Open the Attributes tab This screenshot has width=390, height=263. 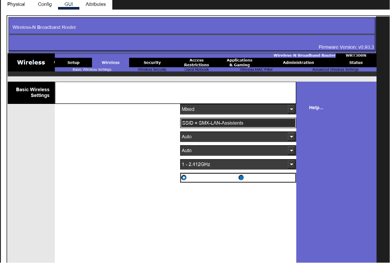coord(96,4)
